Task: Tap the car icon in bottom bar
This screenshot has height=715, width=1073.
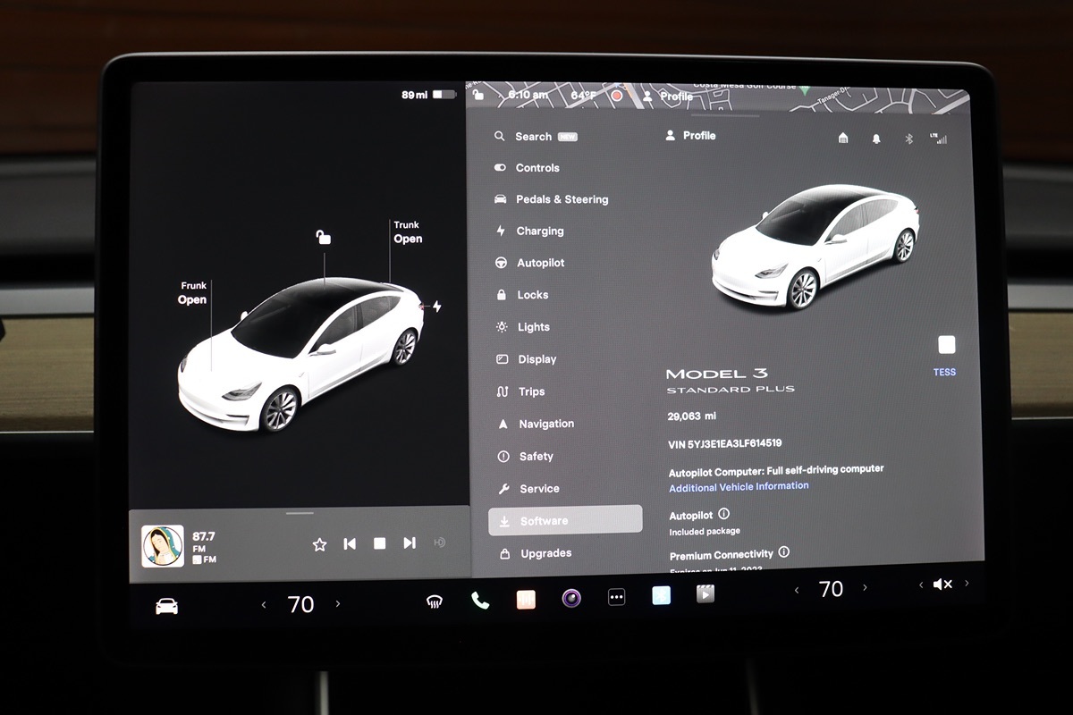Action: [166, 606]
